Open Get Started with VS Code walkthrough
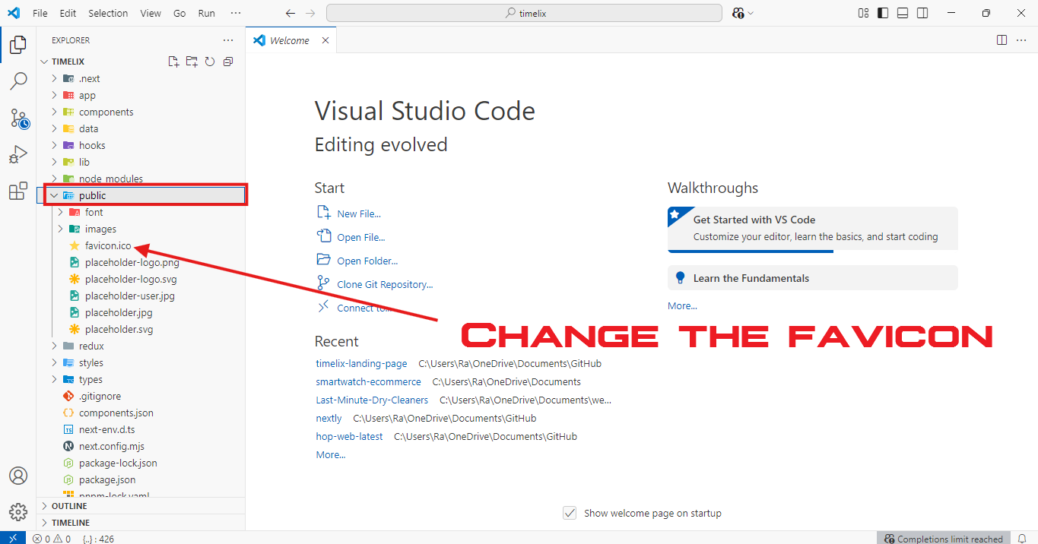This screenshot has height=544, width=1038. pyautogui.click(x=813, y=229)
